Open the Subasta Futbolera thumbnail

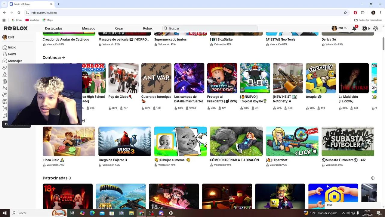[x=348, y=141]
